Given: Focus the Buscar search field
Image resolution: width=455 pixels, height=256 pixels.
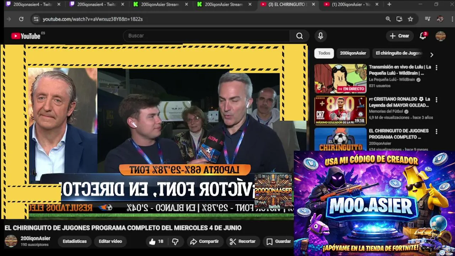Looking at the screenshot, I should (207, 36).
